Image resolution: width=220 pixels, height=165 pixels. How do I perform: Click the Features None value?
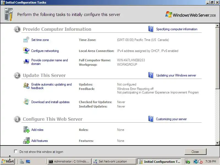121,141
